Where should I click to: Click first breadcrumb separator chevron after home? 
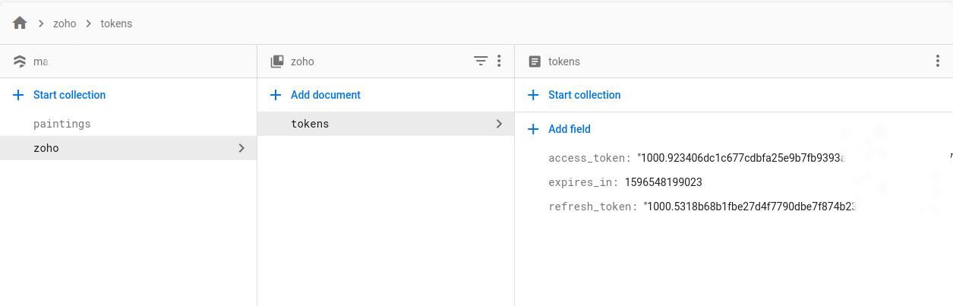[x=41, y=24]
